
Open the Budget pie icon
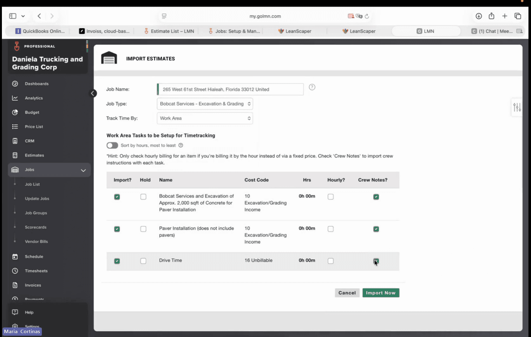[15, 112]
